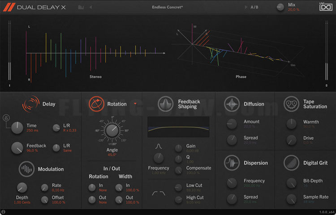Click the Compensate knob

(x=178, y=170)
